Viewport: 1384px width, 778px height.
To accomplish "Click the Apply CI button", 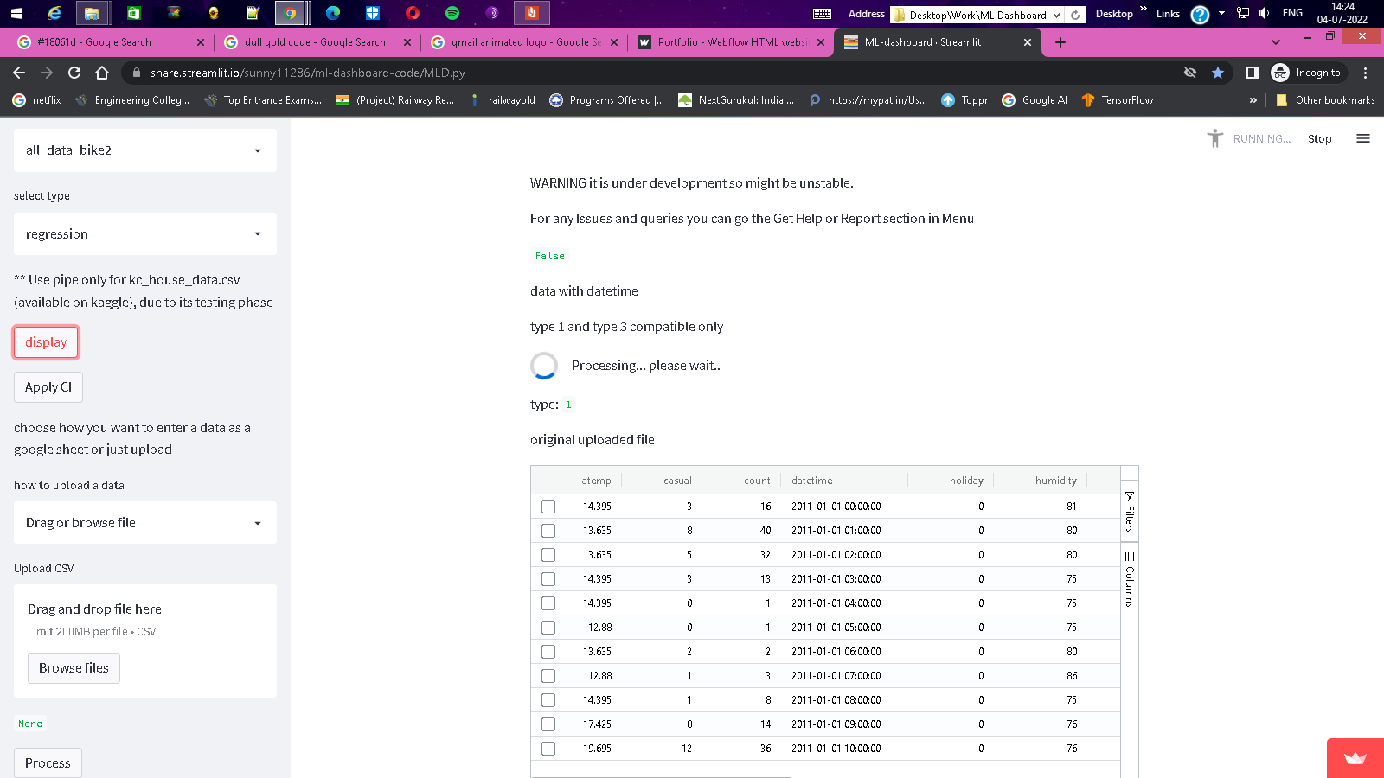I will point(48,387).
